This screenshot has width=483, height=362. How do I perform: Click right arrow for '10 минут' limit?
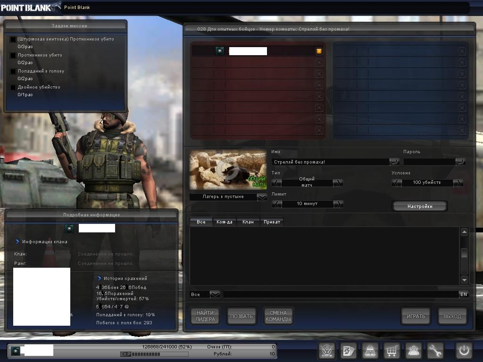coord(338,204)
